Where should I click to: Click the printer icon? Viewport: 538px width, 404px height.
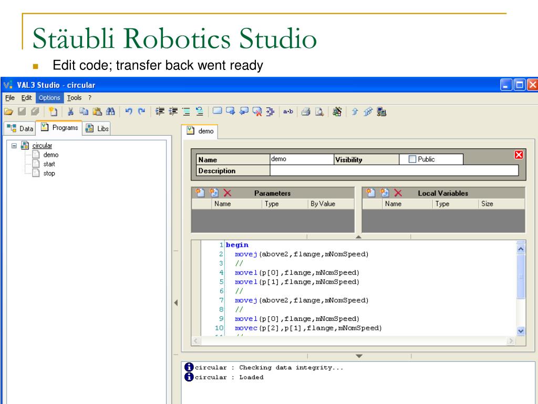tap(306, 112)
